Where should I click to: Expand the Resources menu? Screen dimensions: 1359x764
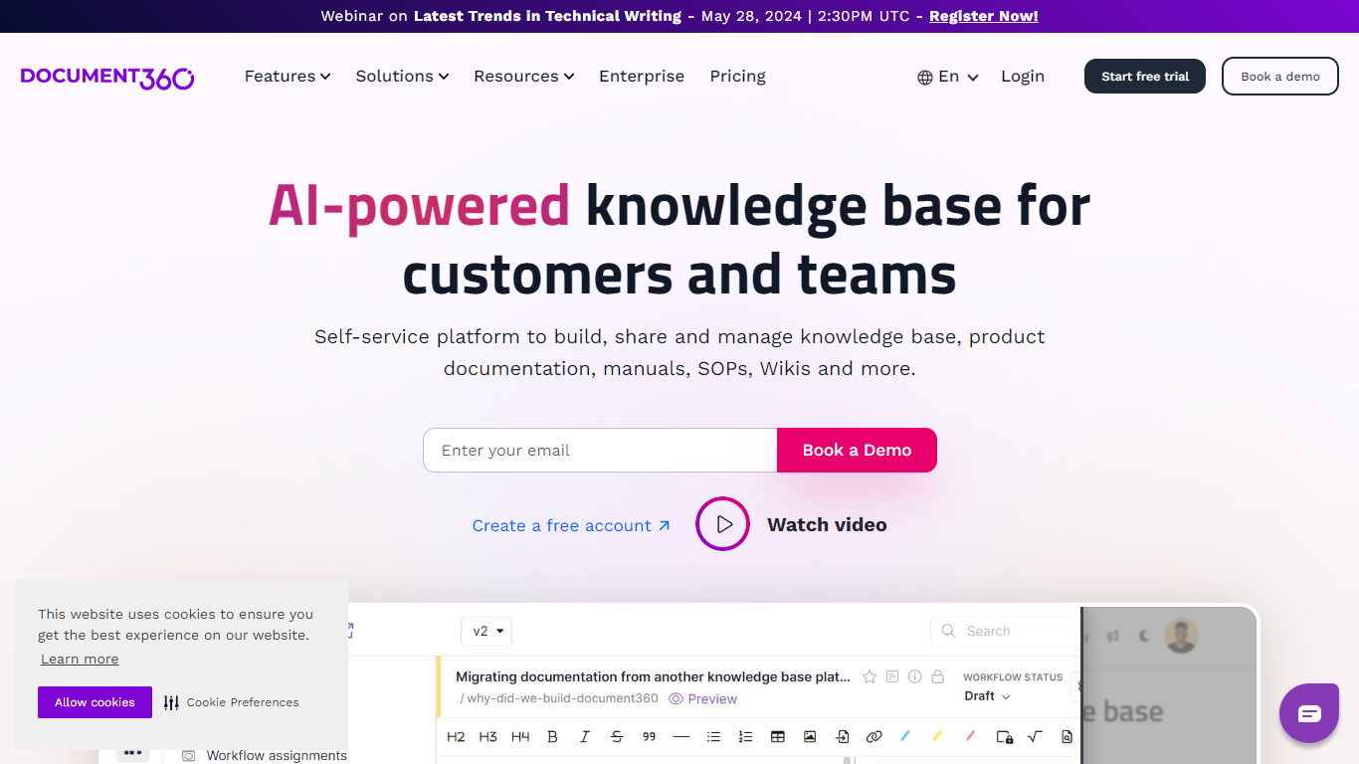pos(524,77)
